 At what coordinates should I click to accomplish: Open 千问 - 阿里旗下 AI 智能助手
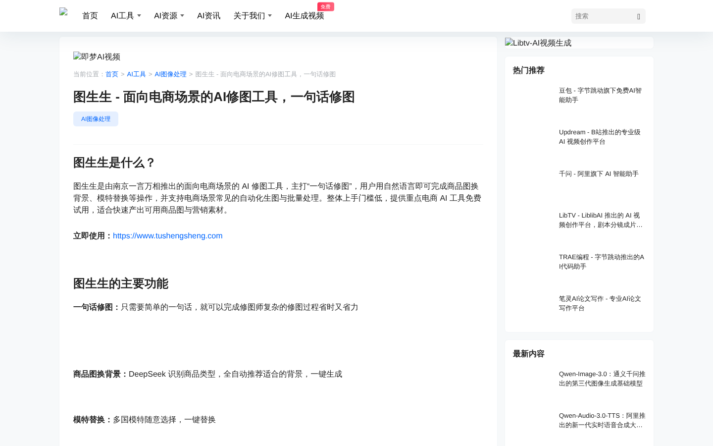pyautogui.click(x=599, y=174)
